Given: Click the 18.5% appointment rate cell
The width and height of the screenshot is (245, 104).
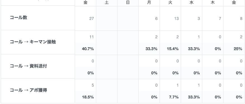Looking at the screenshot, I should point(88,97).
